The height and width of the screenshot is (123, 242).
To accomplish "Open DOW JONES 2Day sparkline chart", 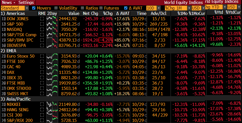I will [x=52, y=19].
